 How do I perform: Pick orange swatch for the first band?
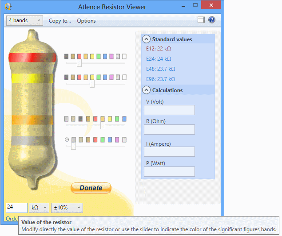pos(86,57)
